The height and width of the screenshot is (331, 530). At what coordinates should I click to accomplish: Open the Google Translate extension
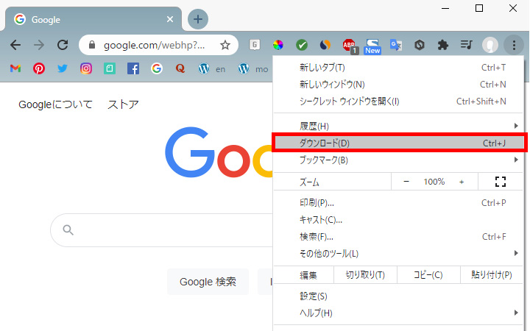coord(396,45)
